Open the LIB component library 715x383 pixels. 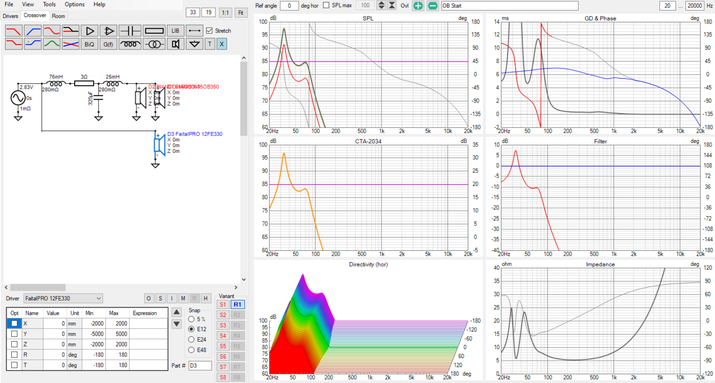coord(175,31)
